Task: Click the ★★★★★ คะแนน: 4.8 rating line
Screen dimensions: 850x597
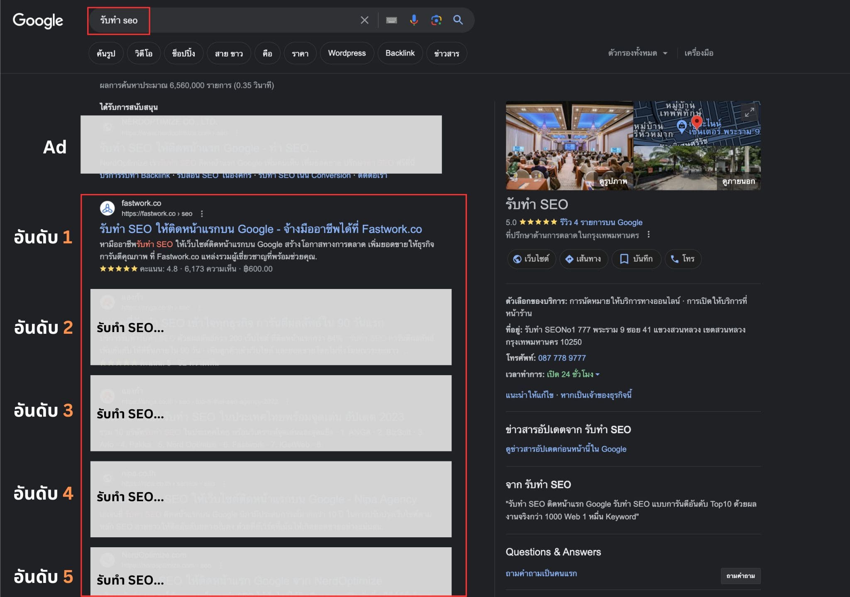Action: pos(186,269)
